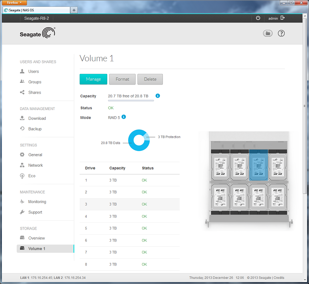
Task: Select the Seagate | NAS OS browser tab
Action: coord(36,10)
